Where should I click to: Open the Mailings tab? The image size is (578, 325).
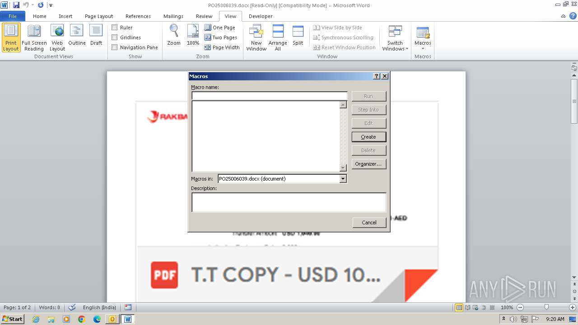point(173,16)
